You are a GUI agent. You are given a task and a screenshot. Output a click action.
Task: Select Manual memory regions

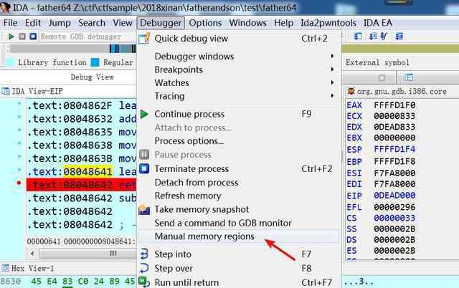click(237, 236)
